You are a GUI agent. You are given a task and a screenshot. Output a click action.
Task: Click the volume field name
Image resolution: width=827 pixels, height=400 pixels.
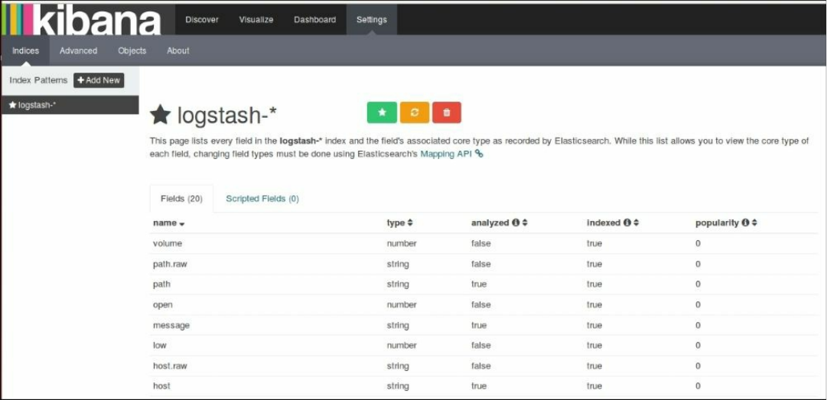[x=168, y=243]
